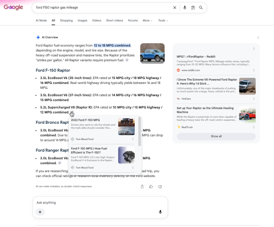
Task: Open 'Set up Your Raptor as the Ultimate Hauling Machine'
Action: point(205,110)
